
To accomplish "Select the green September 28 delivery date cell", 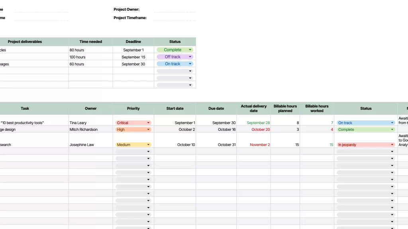I will (254, 123).
